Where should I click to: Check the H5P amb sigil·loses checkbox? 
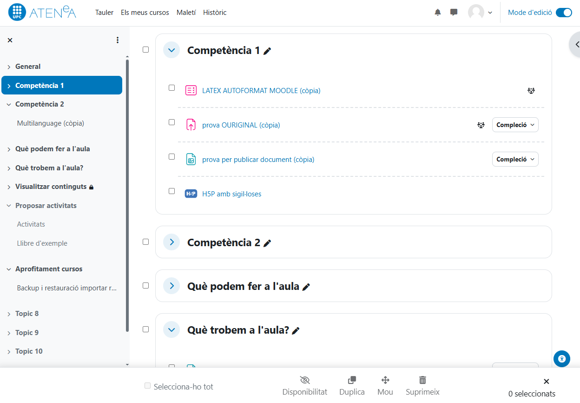pos(172,191)
